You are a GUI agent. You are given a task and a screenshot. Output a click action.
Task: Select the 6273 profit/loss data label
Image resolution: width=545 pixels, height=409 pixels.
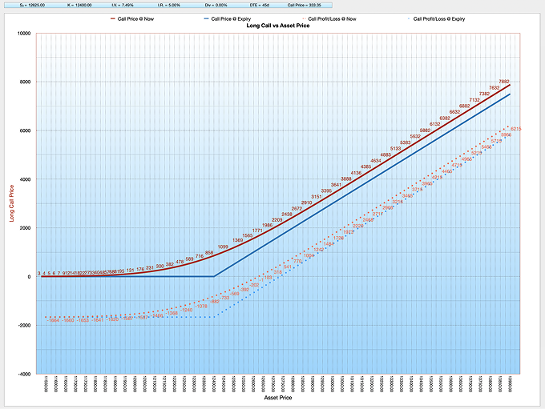coord(515,129)
